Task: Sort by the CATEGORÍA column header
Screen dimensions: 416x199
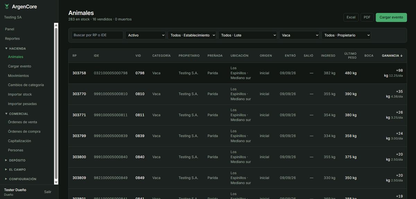Action: pos(162,55)
